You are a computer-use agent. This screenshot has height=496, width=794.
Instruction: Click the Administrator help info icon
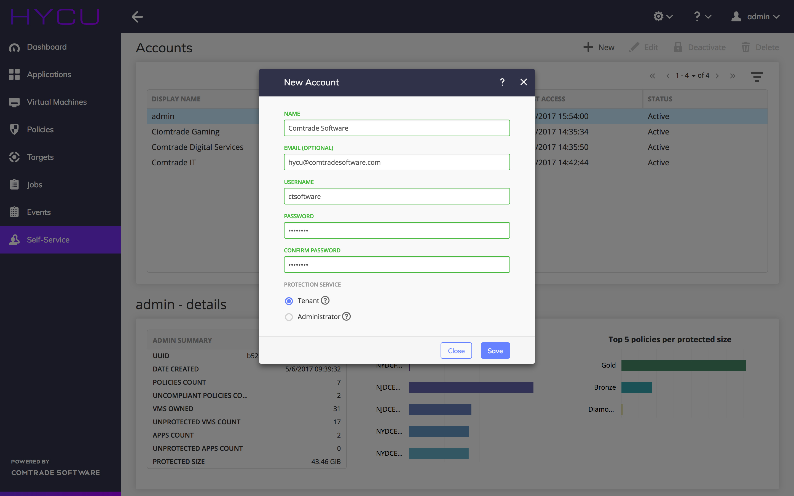pyautogui.click(x=346, y=316)
